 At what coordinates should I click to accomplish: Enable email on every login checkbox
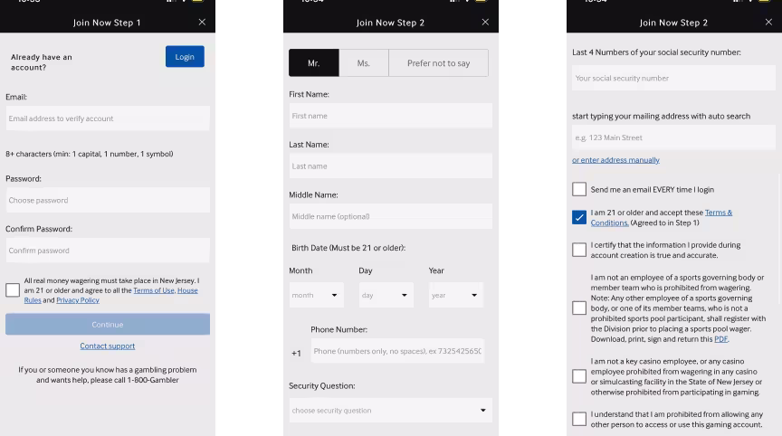(x=579, y=189)
